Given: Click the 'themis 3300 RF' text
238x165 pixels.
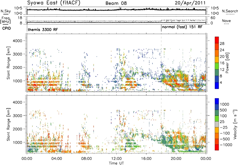Looking at the screenshot, I should click(43, 29).
